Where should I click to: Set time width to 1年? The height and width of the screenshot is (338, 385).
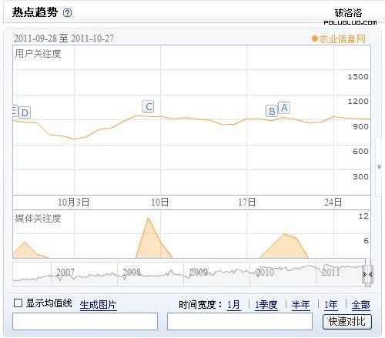point(330,305)
